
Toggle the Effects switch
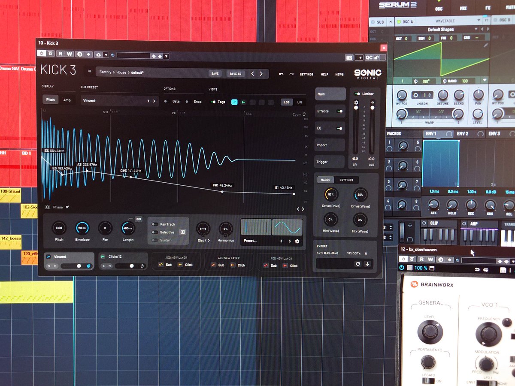pyautogui.click(x=340, y=111)
